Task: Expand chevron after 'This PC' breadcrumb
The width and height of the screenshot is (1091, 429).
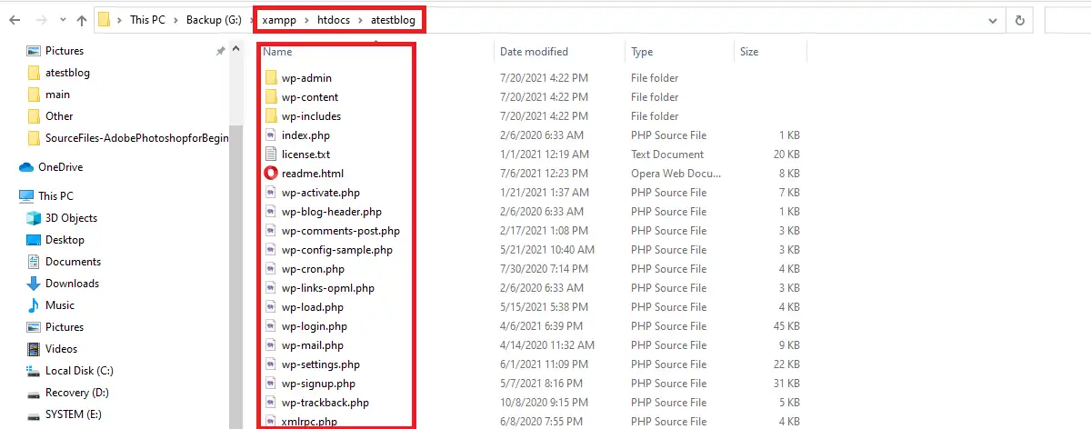Action: point(177,20)
